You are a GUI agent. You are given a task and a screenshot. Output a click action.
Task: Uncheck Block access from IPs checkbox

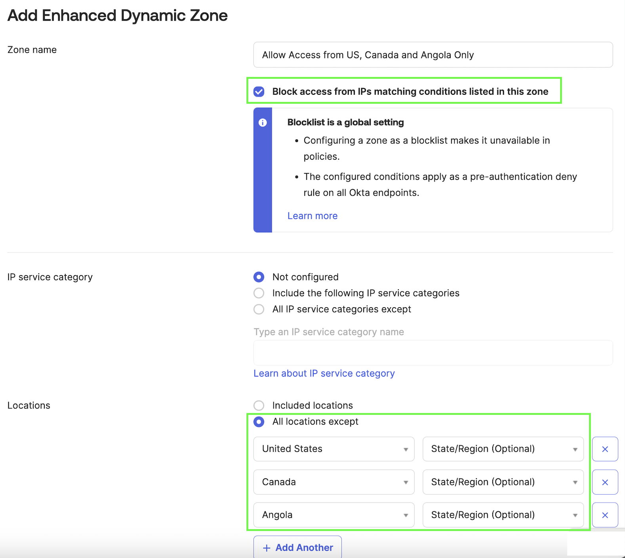click(x=259, y=92)
